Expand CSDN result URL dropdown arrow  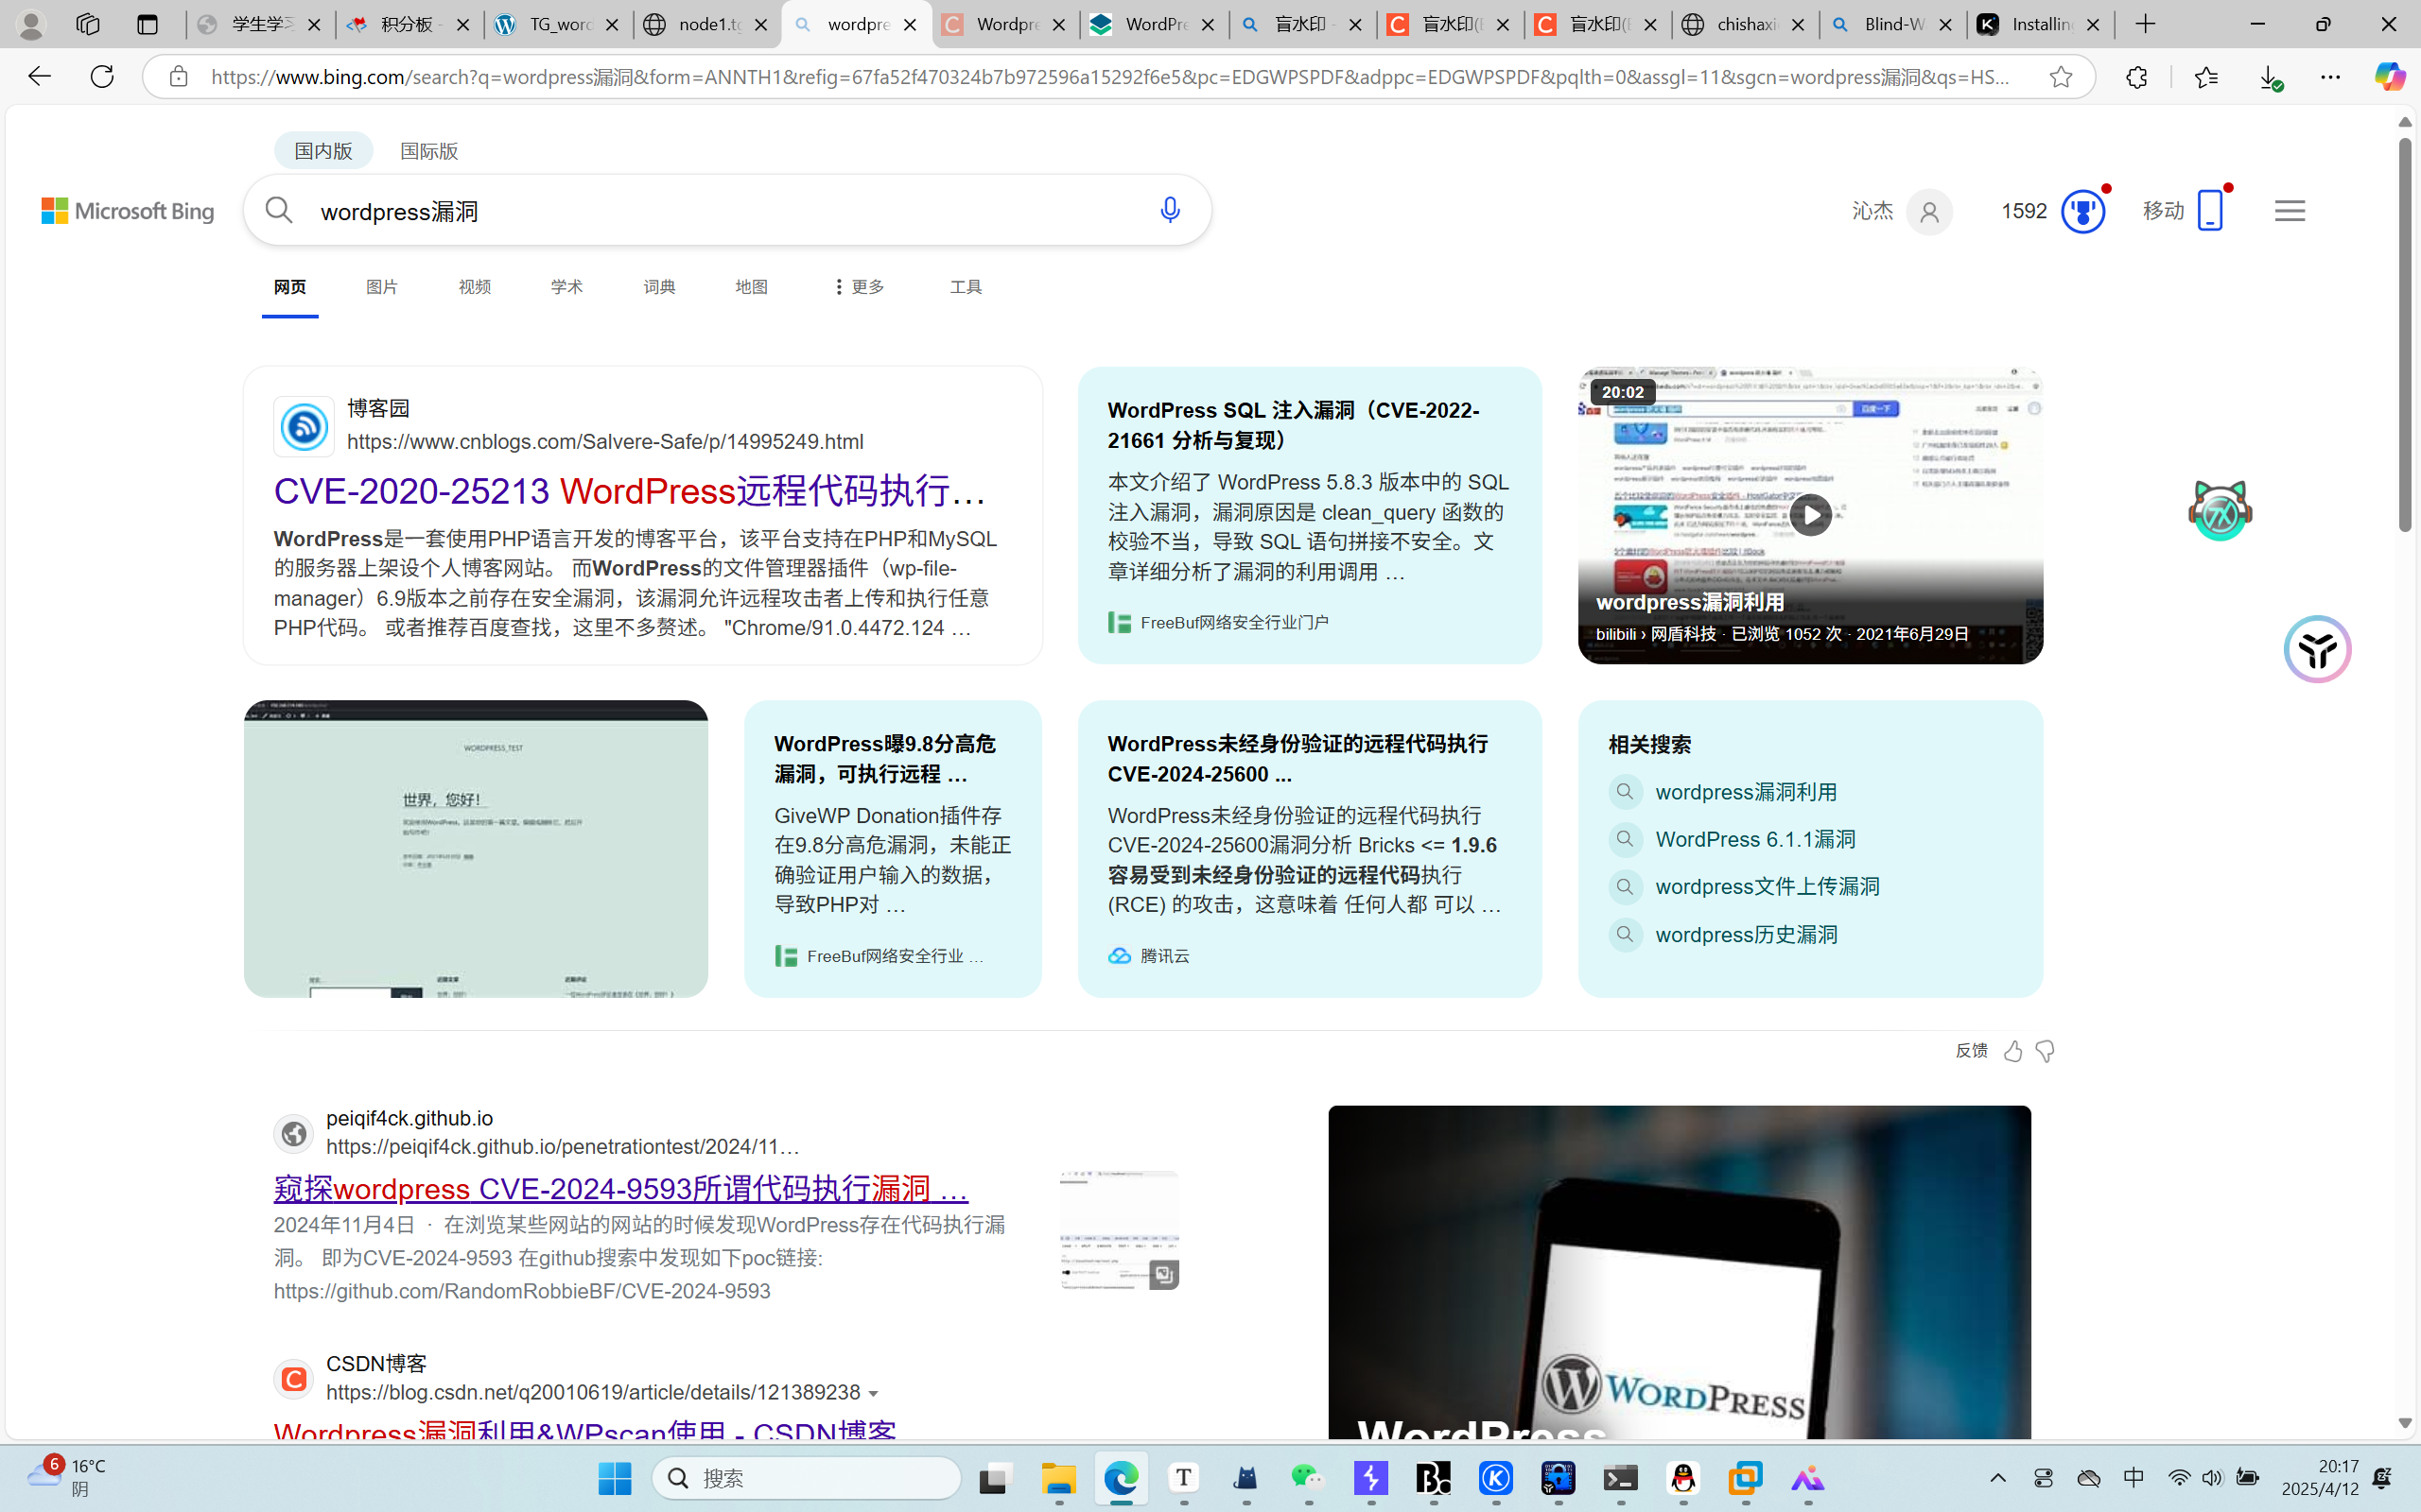(x=875, y=1393)
